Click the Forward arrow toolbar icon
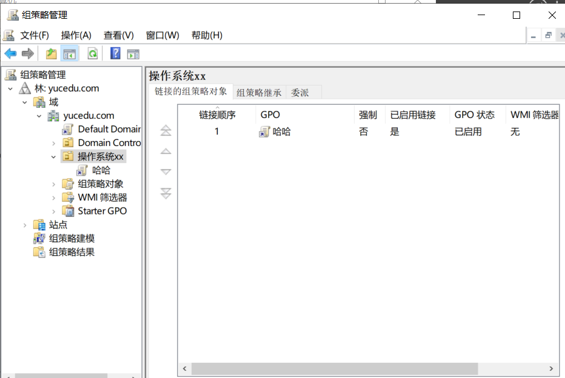This screenshot has height=378, width=565. pyautogui.click(x=28, y=54)
